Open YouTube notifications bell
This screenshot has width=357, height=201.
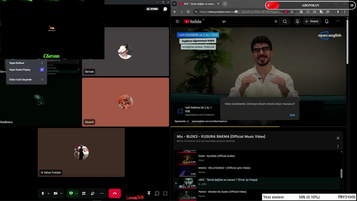point(327,21)
